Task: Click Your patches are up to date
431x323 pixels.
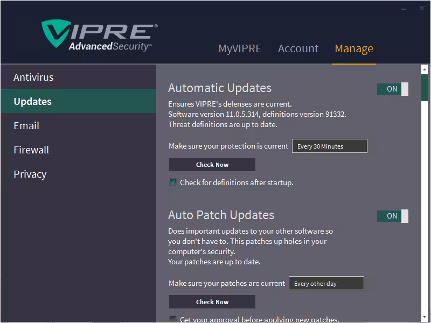Action: (x=214, y=262)
